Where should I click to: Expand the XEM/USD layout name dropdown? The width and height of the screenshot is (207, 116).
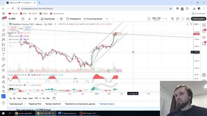[163, 19]
